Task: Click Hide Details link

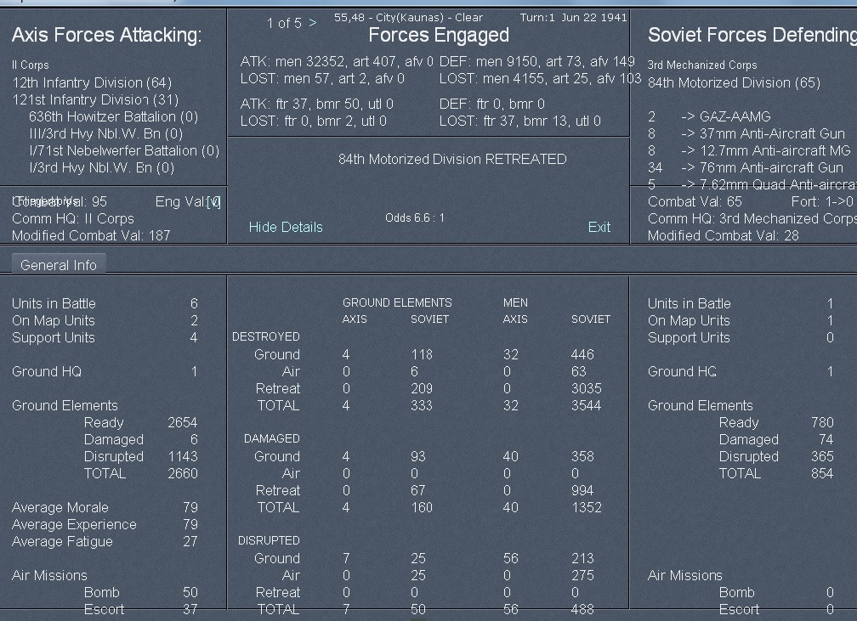Action: point(286,227)
